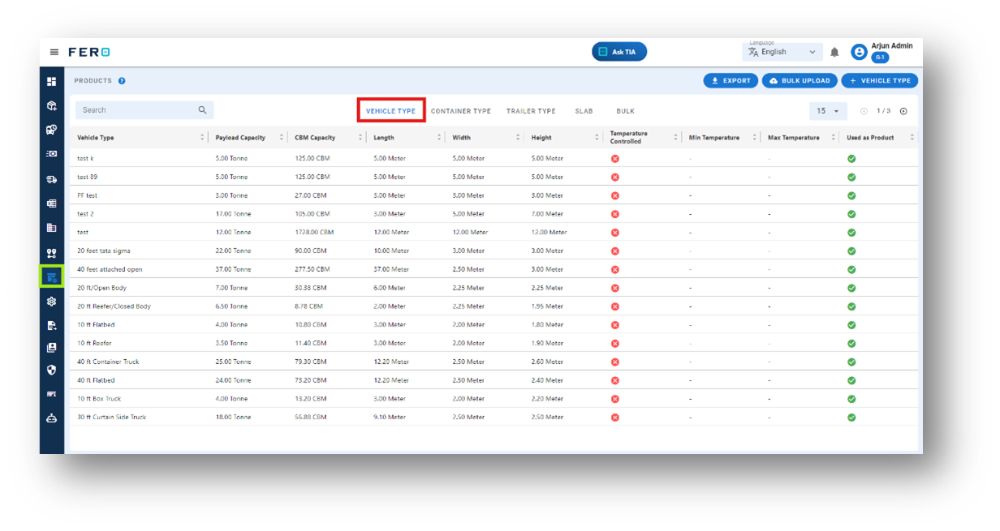Click the G-1 badge under Arjun Admin
This screenshot has width=1000, height=531.
880,58
